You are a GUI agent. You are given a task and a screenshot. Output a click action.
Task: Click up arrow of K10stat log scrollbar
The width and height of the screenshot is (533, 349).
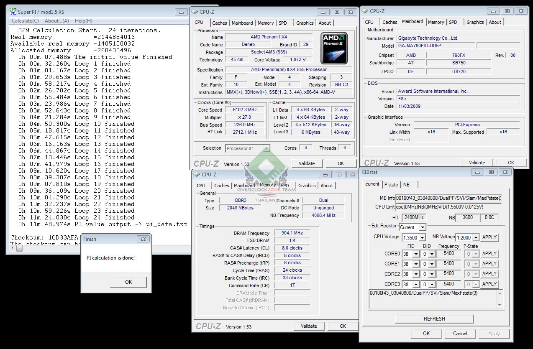[499, 293]
